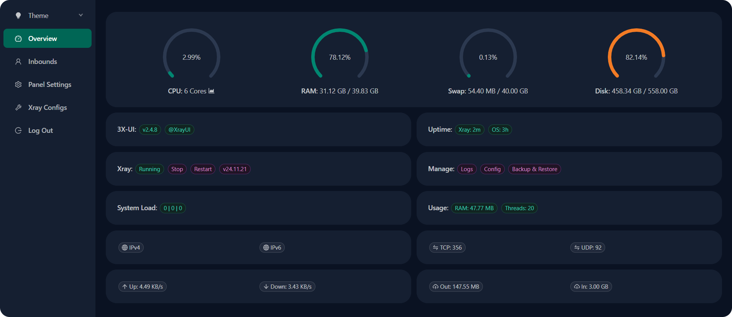The image size is (732, 317).
Task: Open Config in Manage section
Action: pos(492,169)
